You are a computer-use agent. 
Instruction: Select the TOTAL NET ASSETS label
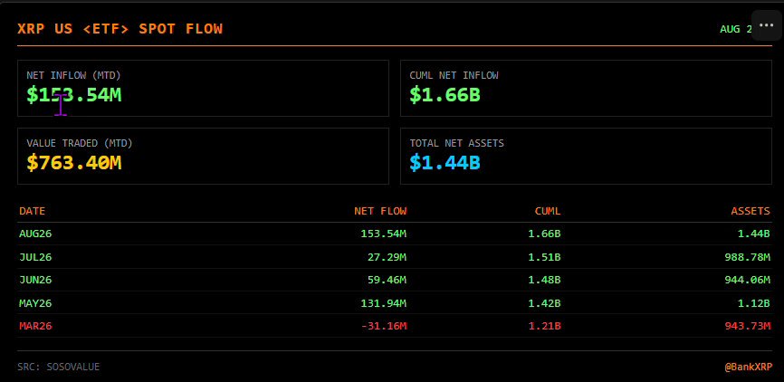pos(457,144)
